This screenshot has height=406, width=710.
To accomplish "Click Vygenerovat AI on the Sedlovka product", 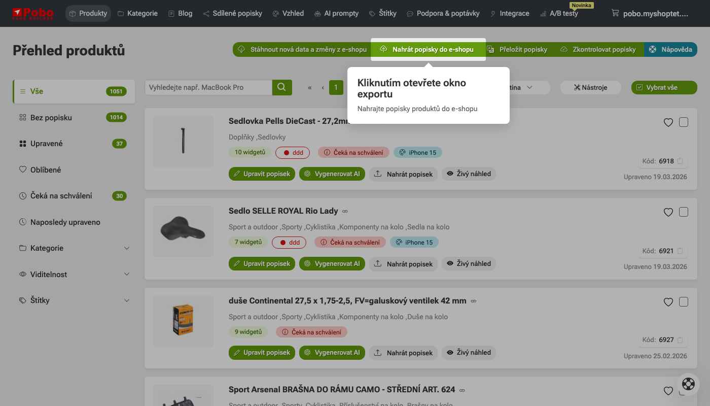I will 332,174.
